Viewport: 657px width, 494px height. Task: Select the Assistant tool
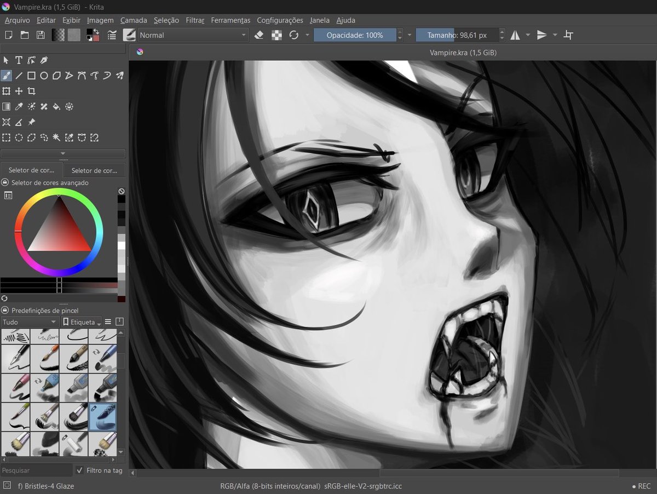pos(6,122)
